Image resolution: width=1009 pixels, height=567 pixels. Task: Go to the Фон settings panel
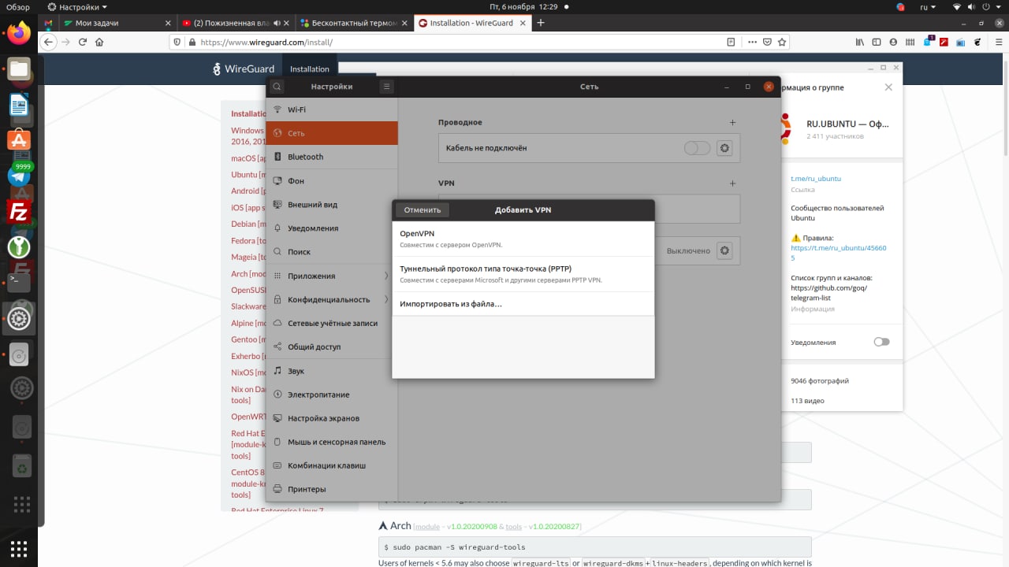(332, 180)
